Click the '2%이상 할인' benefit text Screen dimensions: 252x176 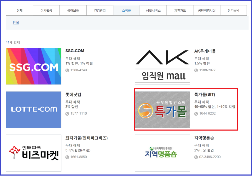click(x=204, y=150)
